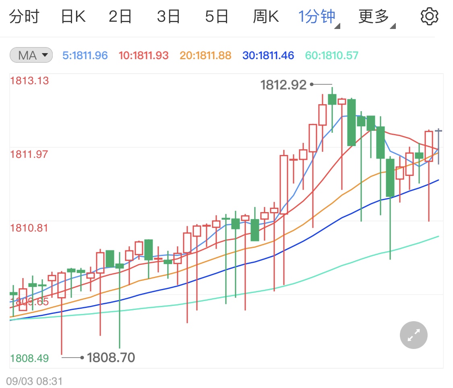Click the MA10 value 10:1811.93

click(x=144, y=56)
